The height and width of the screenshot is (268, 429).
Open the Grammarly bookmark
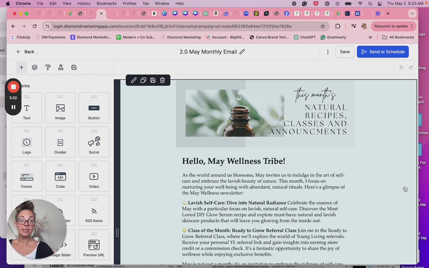333,37
